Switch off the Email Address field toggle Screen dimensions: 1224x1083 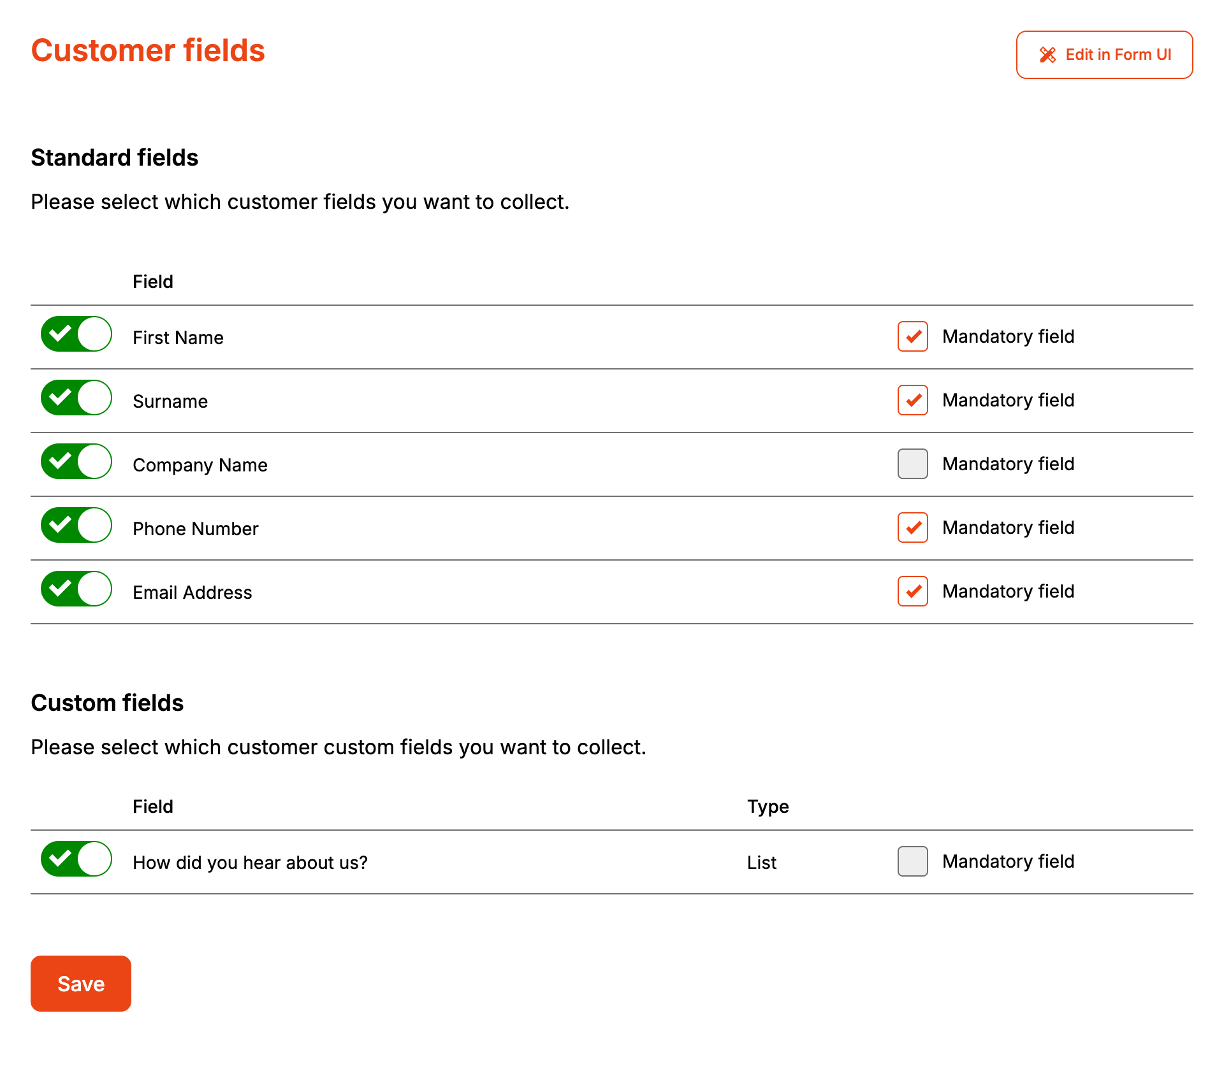(x=76, y=589)
